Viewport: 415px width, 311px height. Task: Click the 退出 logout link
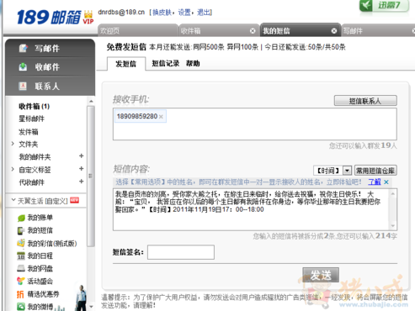[x=204, y=13]
